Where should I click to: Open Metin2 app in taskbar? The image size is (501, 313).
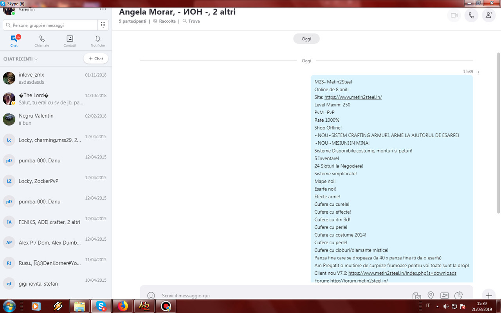coord(144,306)
